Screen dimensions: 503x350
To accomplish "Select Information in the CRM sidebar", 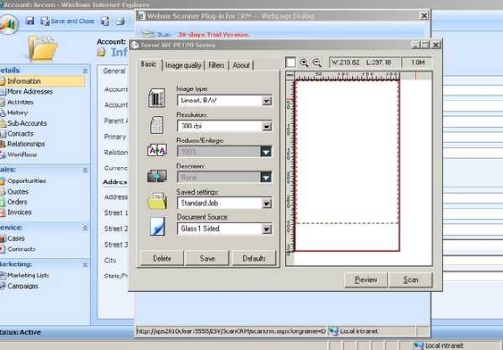I will point(42,81).
